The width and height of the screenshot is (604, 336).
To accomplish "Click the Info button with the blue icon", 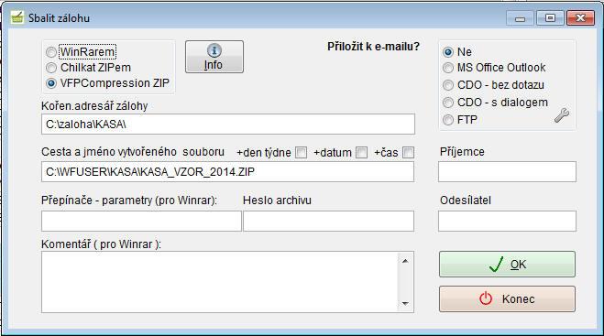I will [214, 57].
